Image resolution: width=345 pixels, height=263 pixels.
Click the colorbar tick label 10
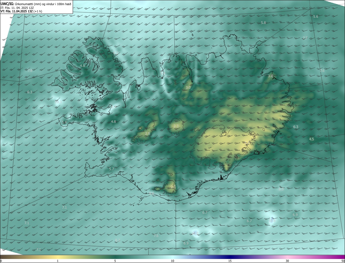(172, 261)
